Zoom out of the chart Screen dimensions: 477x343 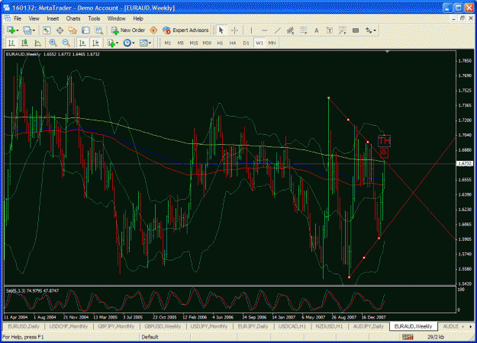tap(66, 43)
